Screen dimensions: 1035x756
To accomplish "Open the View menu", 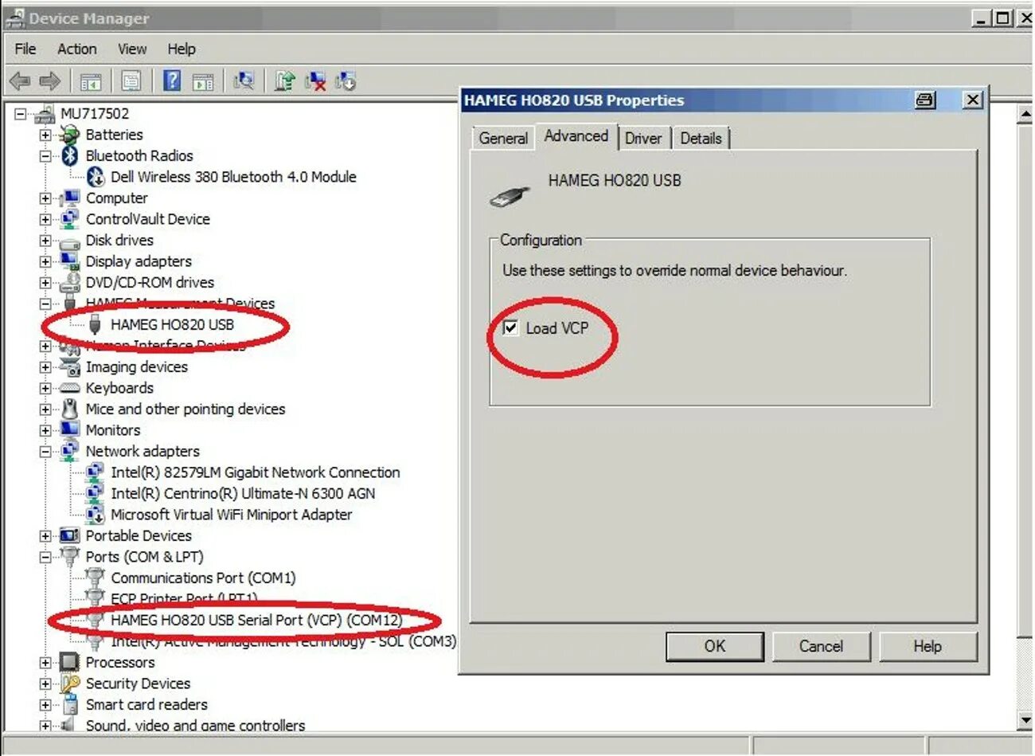I will 132,49.
